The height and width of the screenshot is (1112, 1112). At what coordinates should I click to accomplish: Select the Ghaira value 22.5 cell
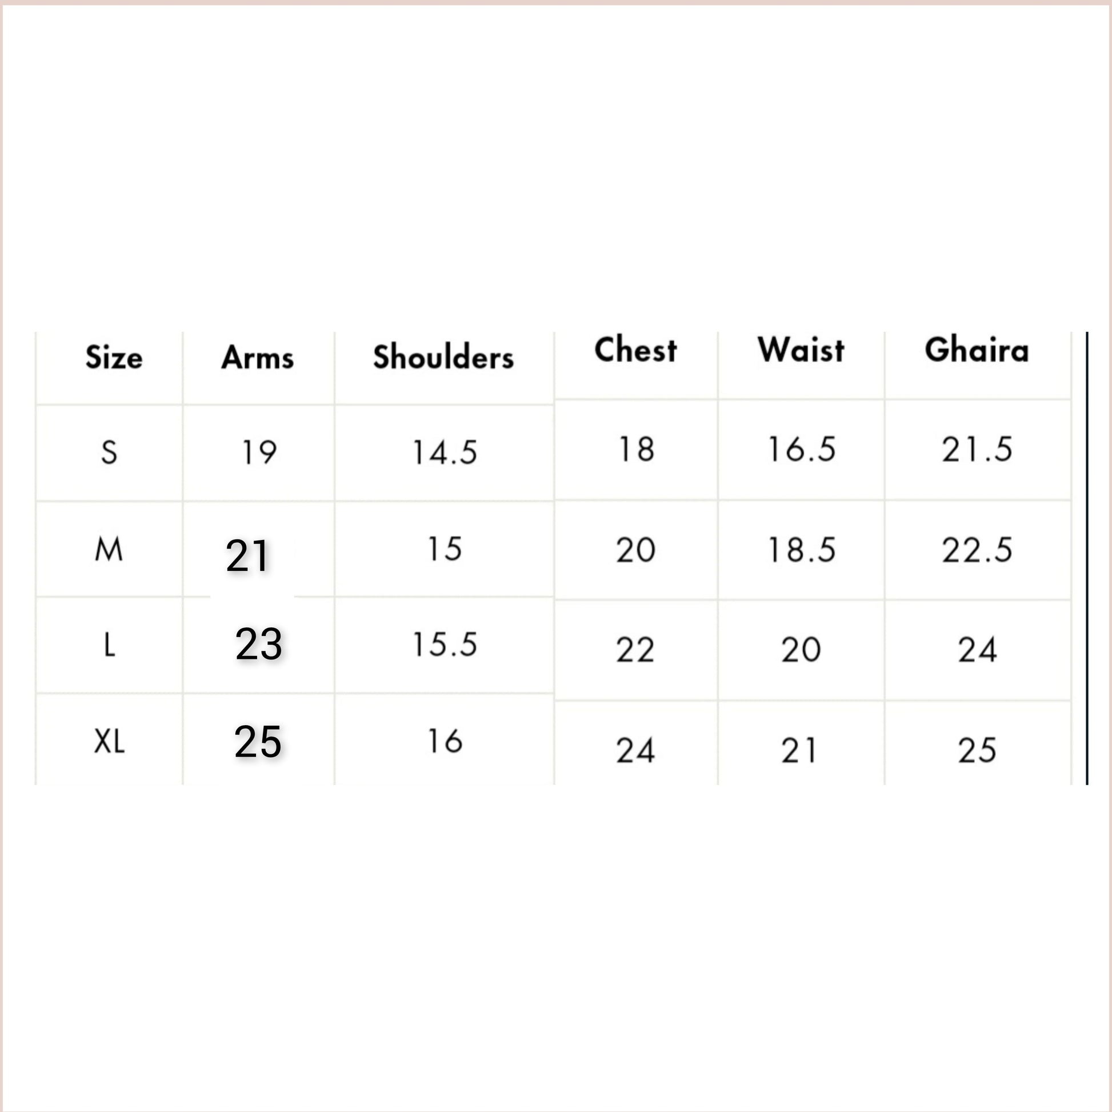click(977, 550)
